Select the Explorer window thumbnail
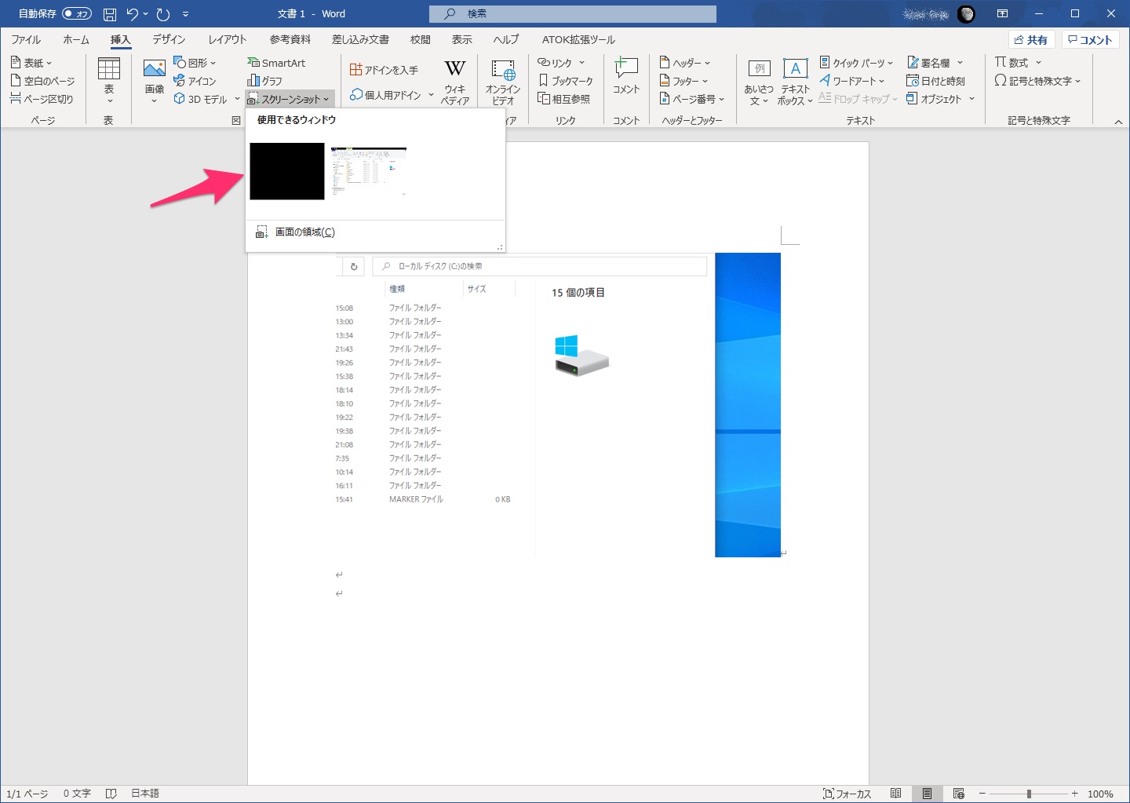 coord(369,171)
